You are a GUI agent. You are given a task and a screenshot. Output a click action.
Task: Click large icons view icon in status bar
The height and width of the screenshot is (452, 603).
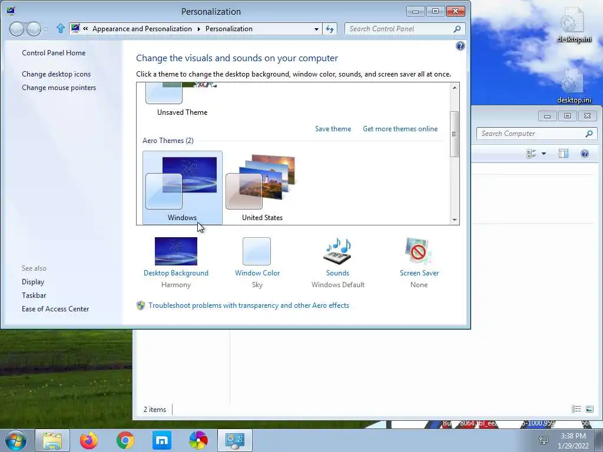click(x=589, y=409)
